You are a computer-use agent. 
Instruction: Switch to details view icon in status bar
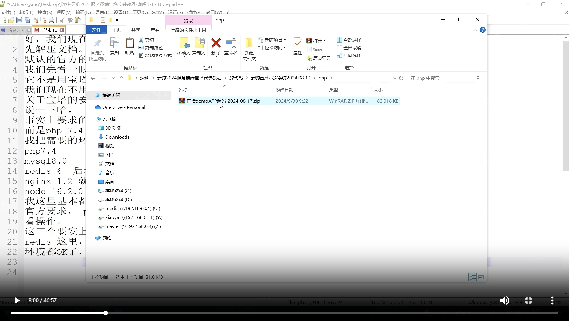point(473,277)
